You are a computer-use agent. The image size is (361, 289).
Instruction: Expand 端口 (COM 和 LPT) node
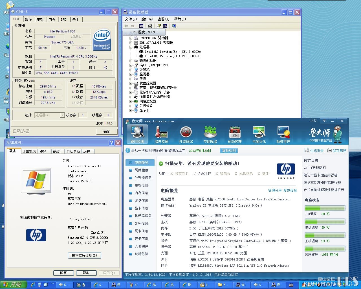tap(131, 65)
